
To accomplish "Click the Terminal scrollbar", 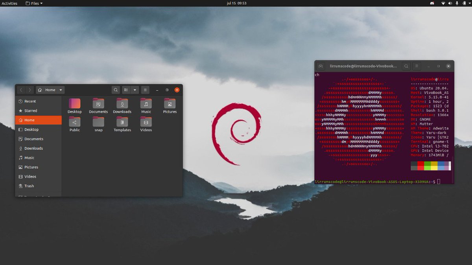I will [453, 169].
